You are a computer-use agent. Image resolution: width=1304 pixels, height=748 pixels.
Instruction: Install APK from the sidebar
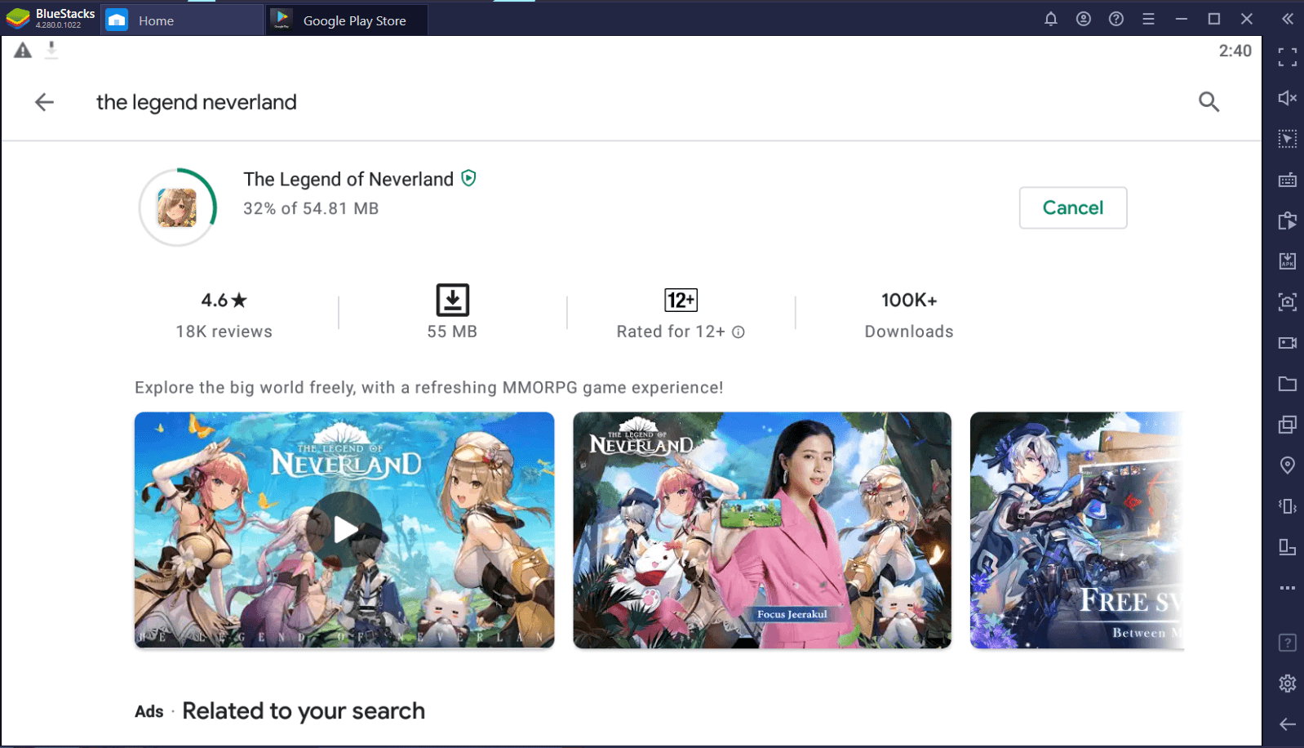(1287, 261)
